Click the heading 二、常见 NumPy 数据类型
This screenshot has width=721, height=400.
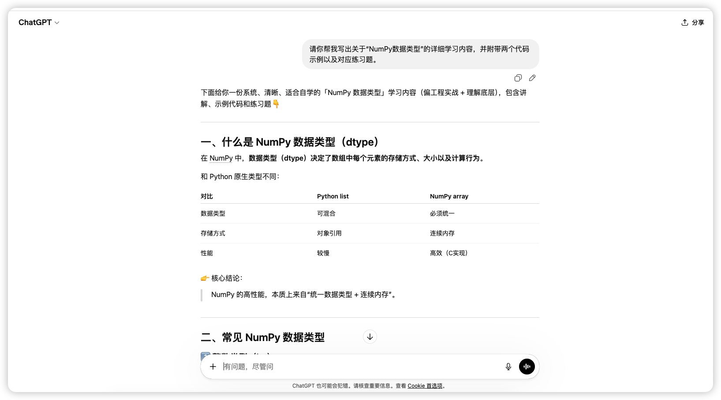point(263,337)
